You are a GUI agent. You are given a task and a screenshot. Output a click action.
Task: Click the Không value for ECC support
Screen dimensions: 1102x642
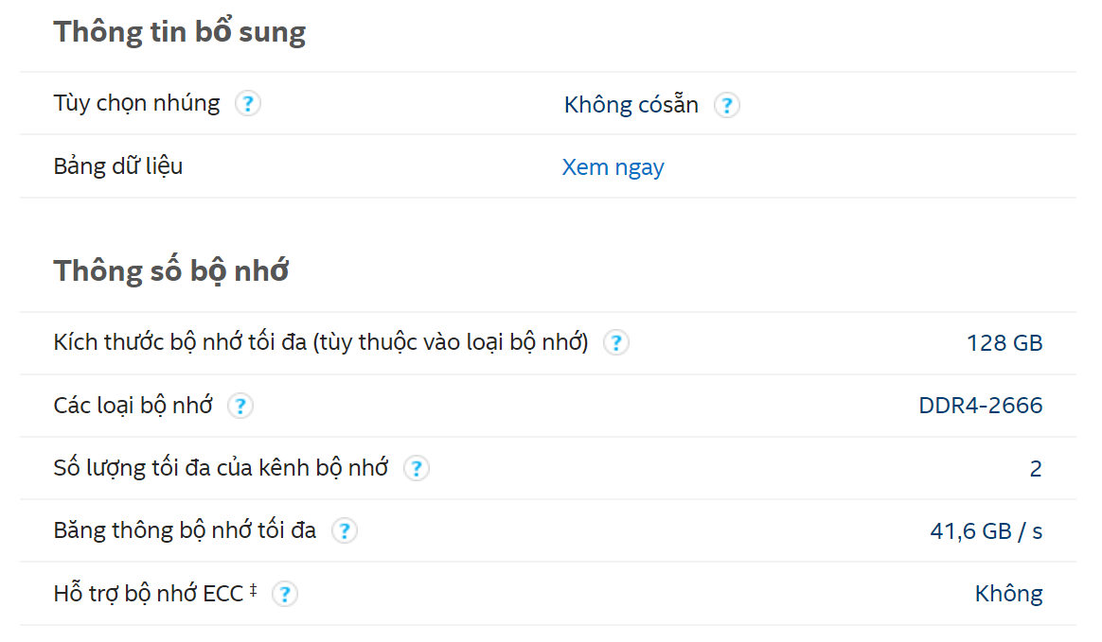click(x=1008, y=595)
